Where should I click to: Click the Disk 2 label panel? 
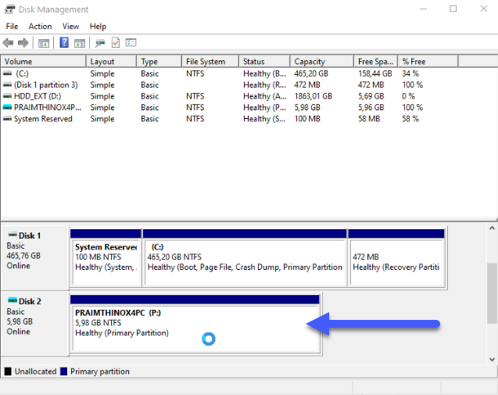tap(35, 324)
